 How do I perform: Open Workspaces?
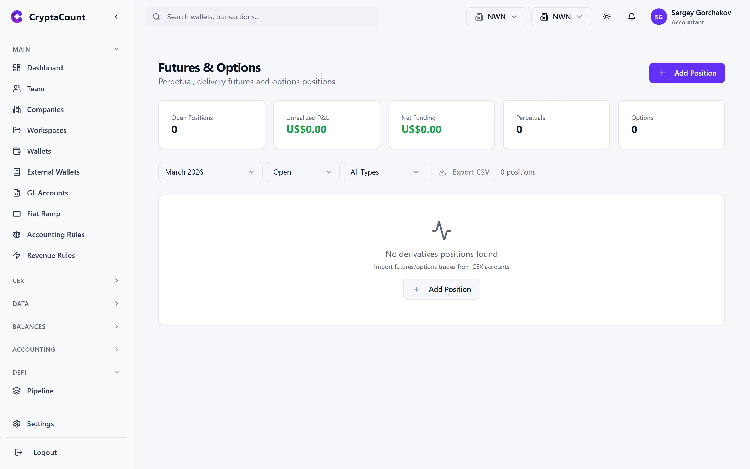pyautogui.click(x=47, y=130)
